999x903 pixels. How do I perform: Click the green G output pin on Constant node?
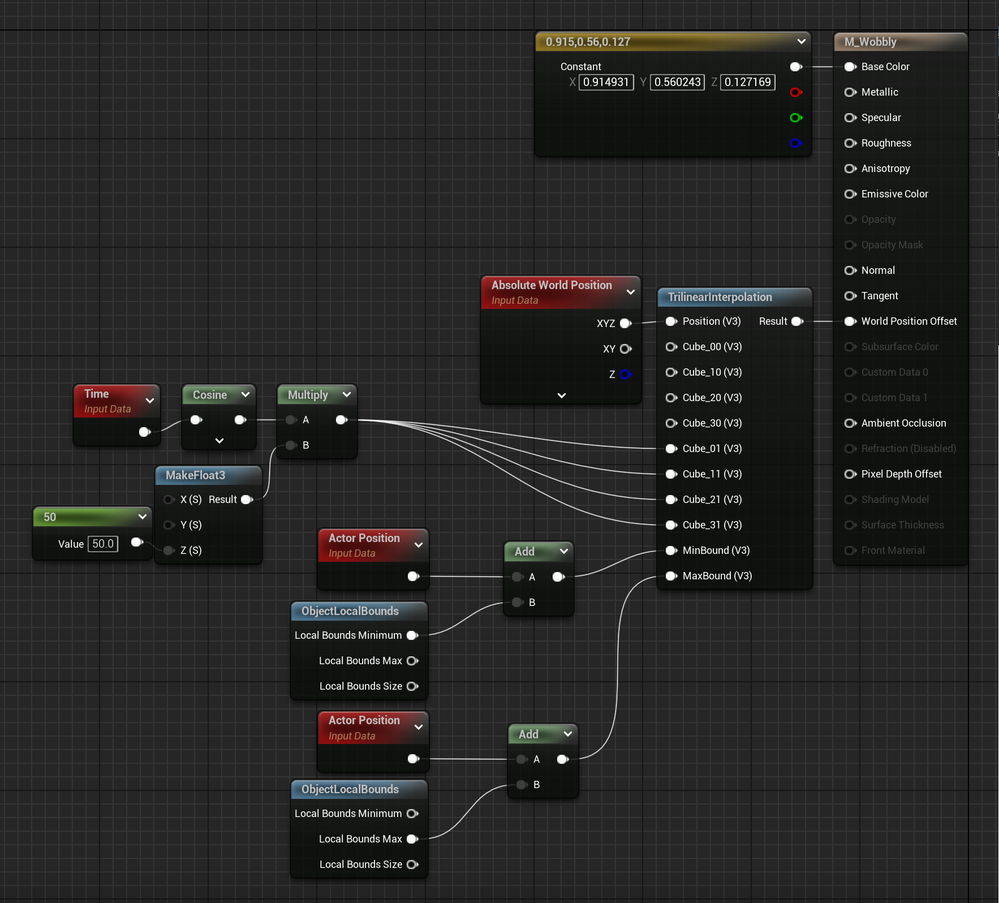pos(796,118)
